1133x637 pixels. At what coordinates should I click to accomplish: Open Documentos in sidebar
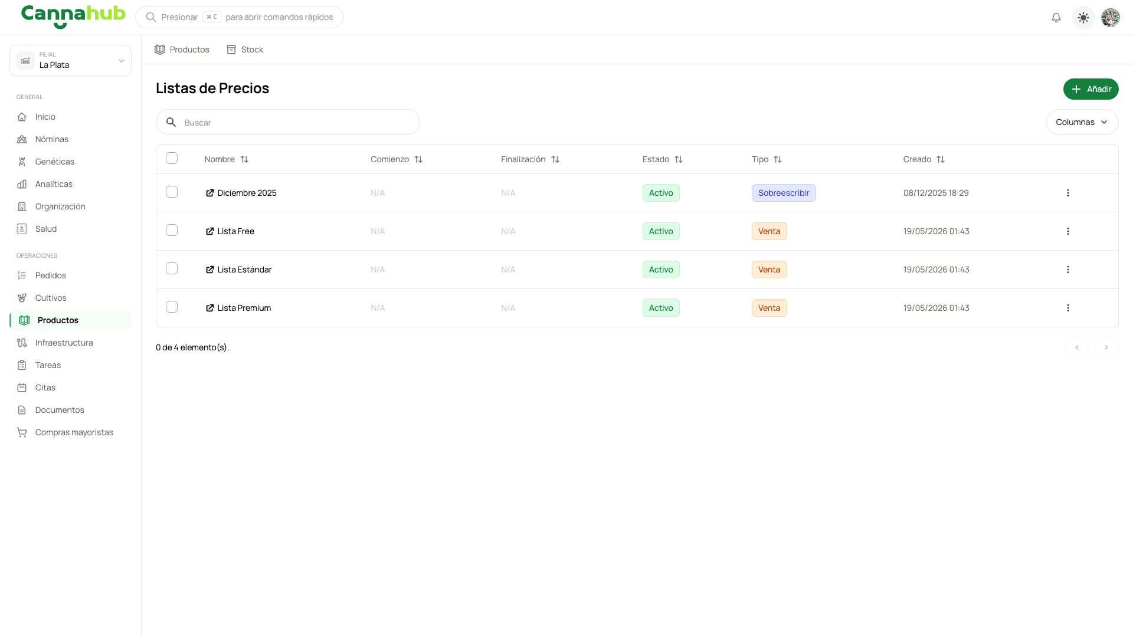point(70,410)
